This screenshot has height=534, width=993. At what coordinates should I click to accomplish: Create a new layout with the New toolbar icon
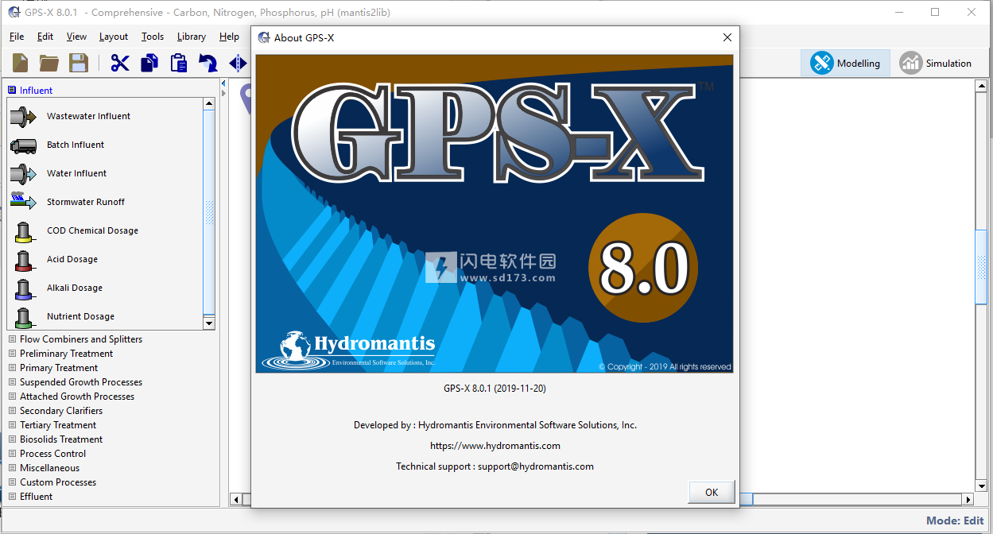[x=21, y=63]
